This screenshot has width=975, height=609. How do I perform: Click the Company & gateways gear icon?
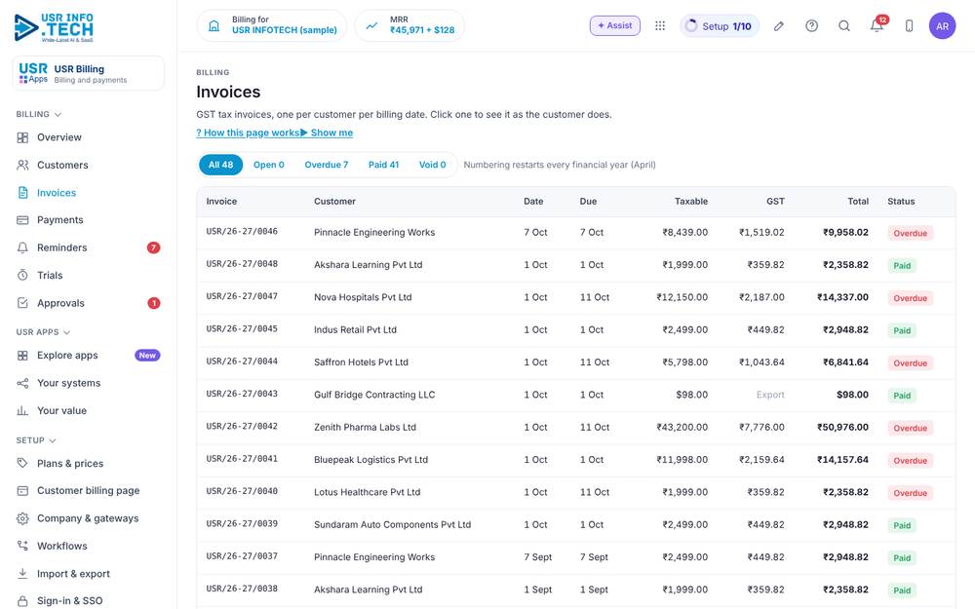[22, 518]
